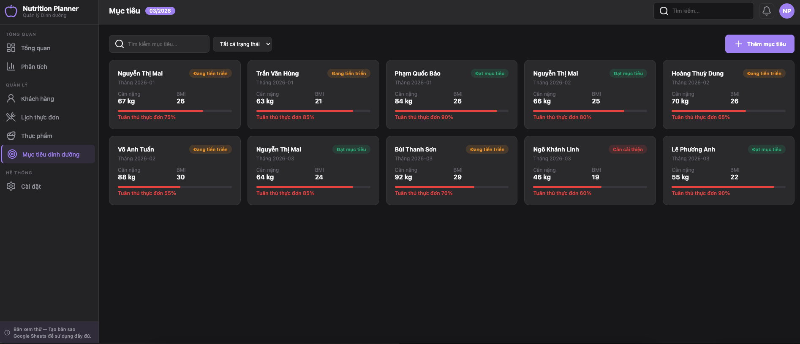This screenshot has height=344, width=800.
Task: Click the 03/2026 month badge
Action: 160,11
